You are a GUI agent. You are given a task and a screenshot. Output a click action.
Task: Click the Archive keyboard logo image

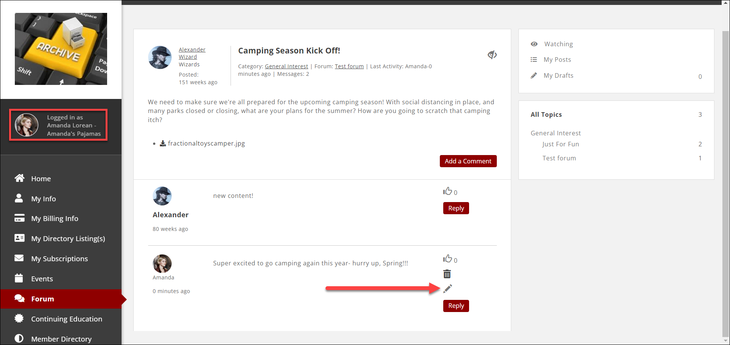tap(61, 49)
